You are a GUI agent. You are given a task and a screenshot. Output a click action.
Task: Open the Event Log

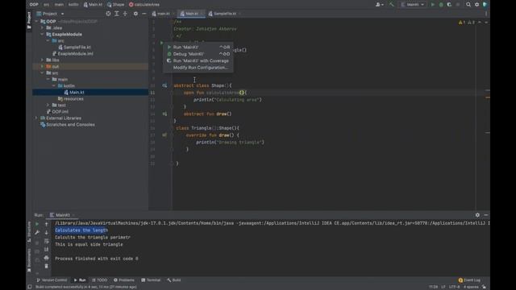pos(469,280)
